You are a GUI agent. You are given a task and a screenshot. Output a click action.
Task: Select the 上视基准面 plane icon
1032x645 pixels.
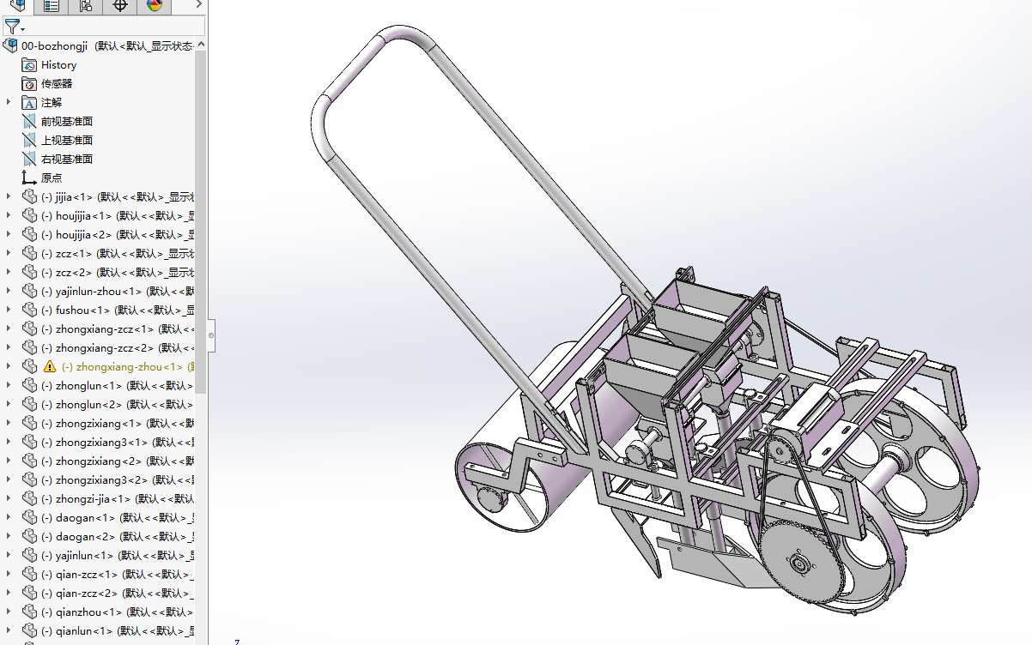pyautogui.click(x=29, y=141)
